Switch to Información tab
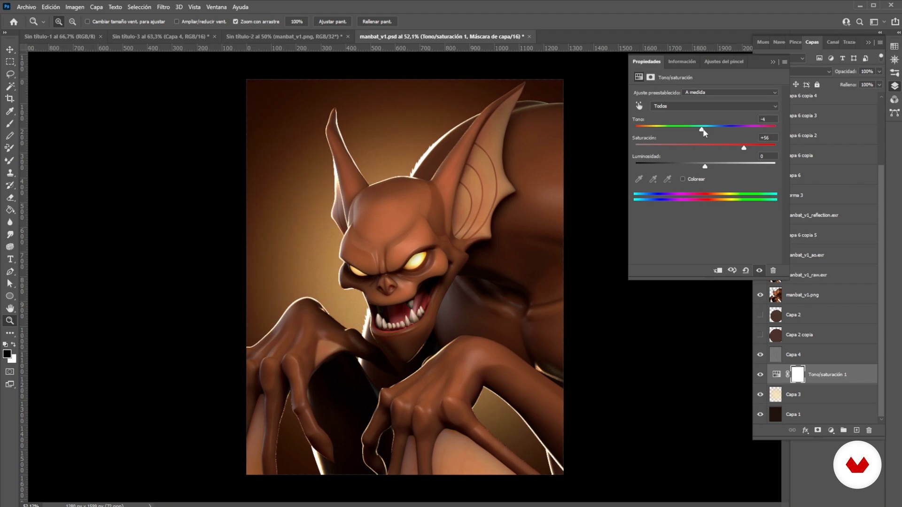902x507 pixels. click(x=682, y=61)
